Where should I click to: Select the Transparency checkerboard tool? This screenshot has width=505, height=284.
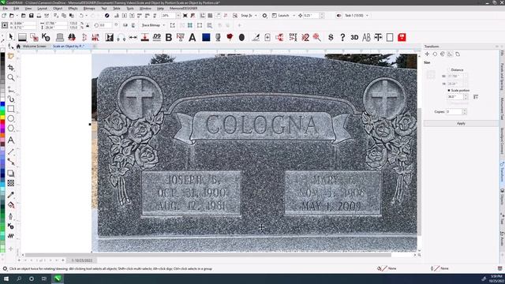pos(11,183)
